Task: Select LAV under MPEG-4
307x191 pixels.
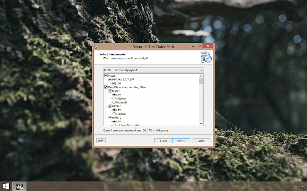Action: (x=114, y=110)
